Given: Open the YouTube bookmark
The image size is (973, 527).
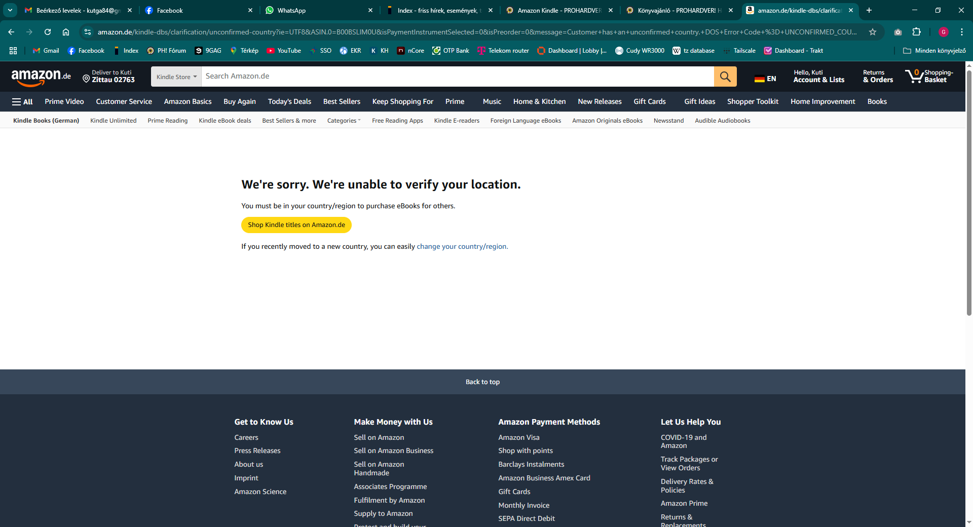Looking at the screenshot, I should pos(284,51).
